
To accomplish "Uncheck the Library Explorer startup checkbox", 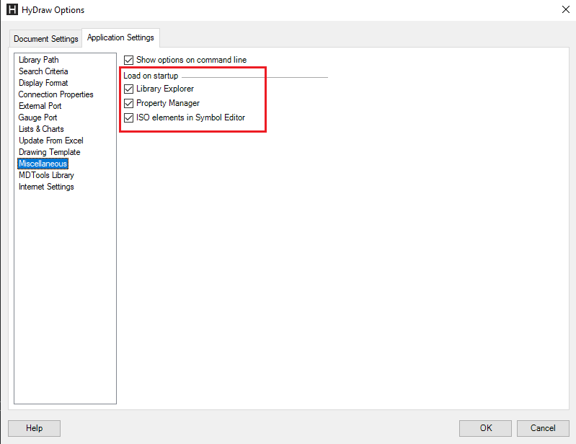I will pos(129,89).
